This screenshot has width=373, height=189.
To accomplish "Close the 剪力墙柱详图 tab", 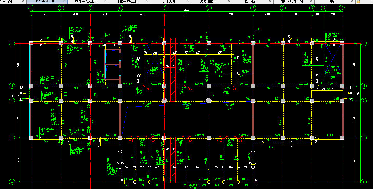I will click(229, 1).
